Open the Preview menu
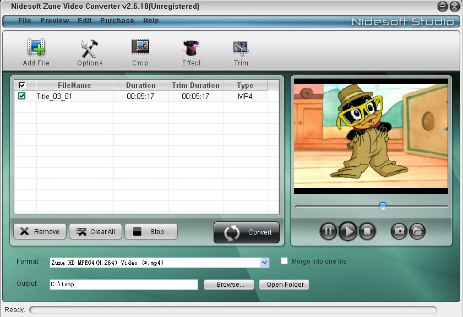Screen dimensions: 463x317 pyautogui.click(x=55, y=21)
